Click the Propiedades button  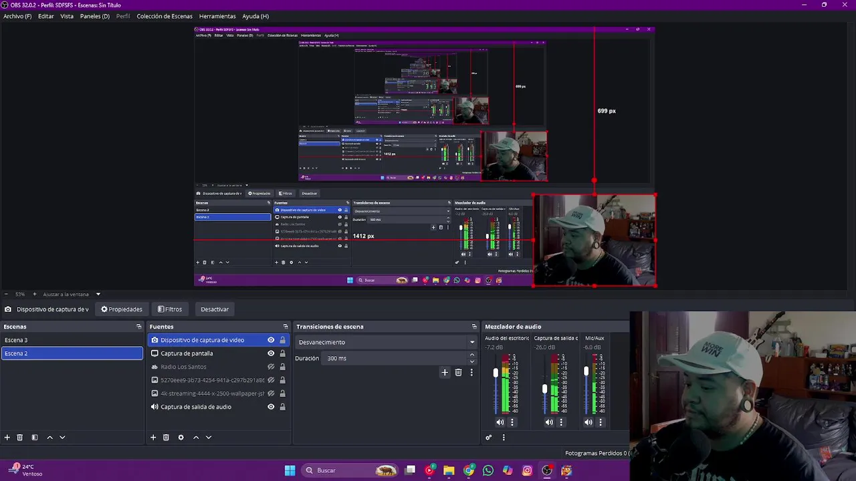click(122, 309)
